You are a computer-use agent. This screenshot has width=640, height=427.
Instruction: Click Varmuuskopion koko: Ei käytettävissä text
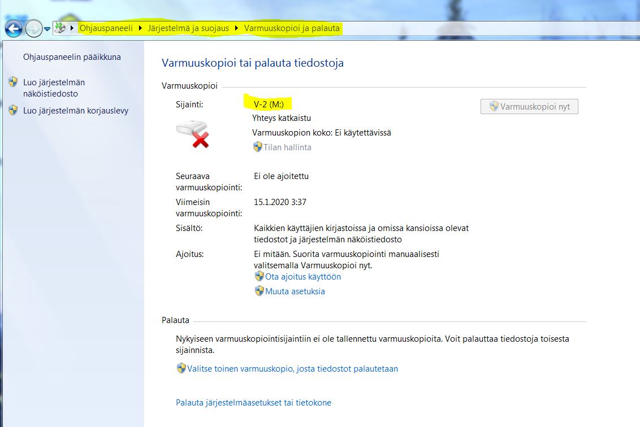(322, 133)
